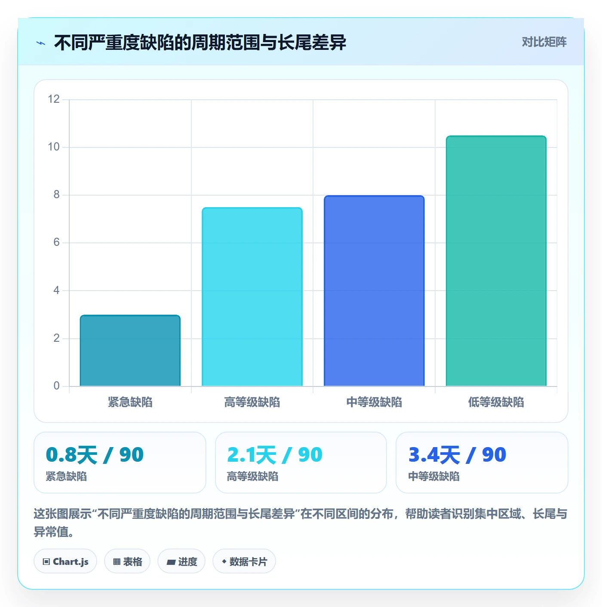Click the 低等级缺陷 green bar
Image resolution: width=602 pixels, height=607 pixels.
(496, 261)
